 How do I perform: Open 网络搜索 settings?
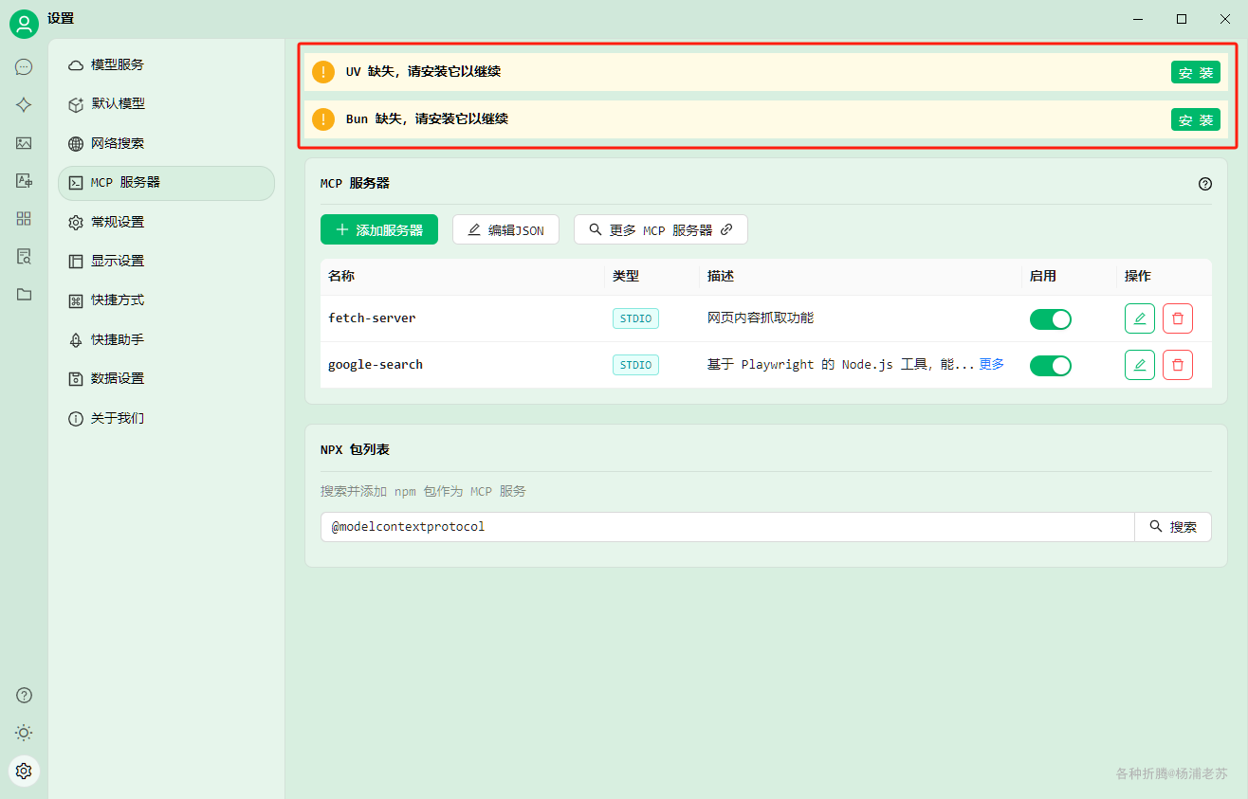166,143
